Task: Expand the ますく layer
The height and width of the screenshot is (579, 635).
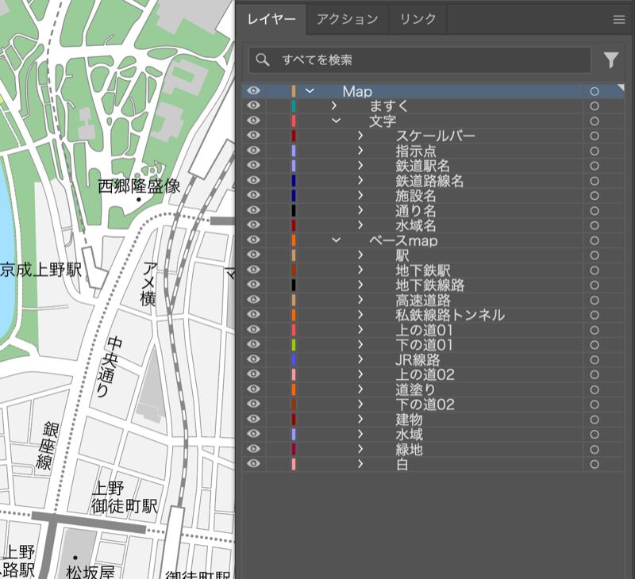Action: [335, 106]
